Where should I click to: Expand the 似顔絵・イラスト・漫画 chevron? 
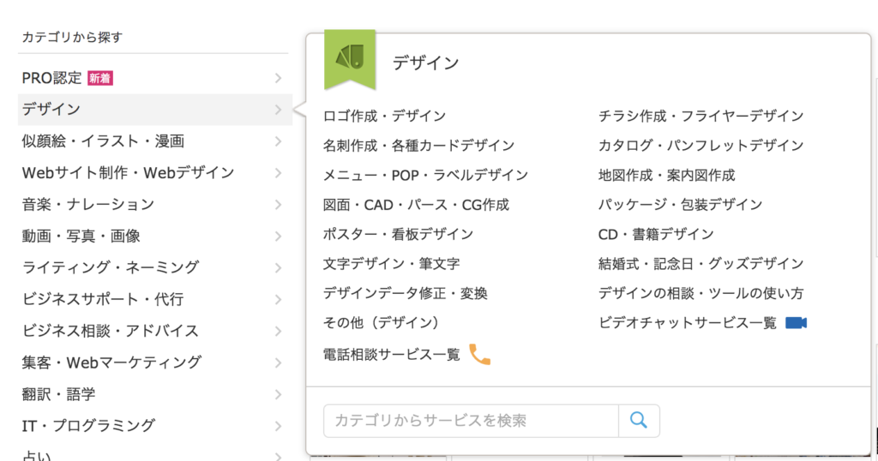click(x=278, y=141)
